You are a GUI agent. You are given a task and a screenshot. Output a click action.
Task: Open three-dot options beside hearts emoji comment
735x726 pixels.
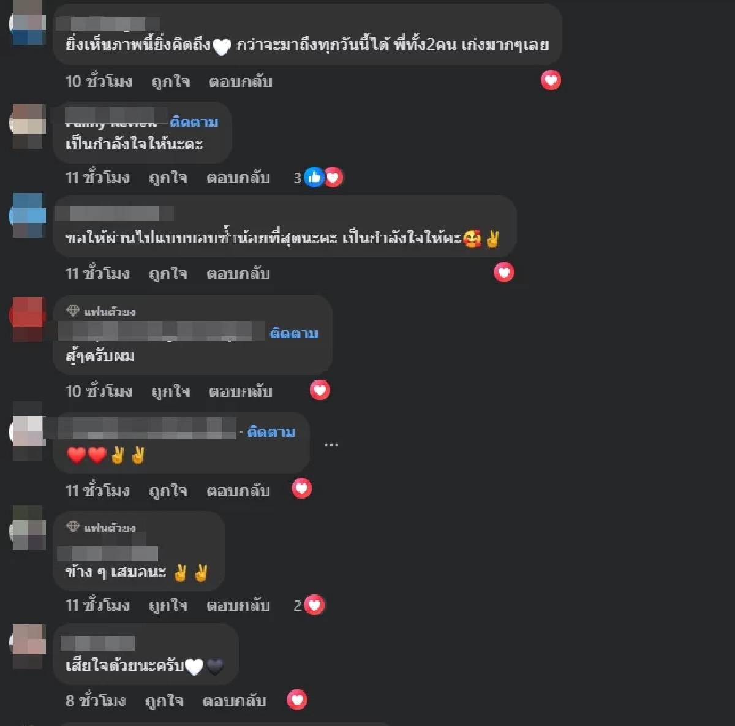point(331,444)
